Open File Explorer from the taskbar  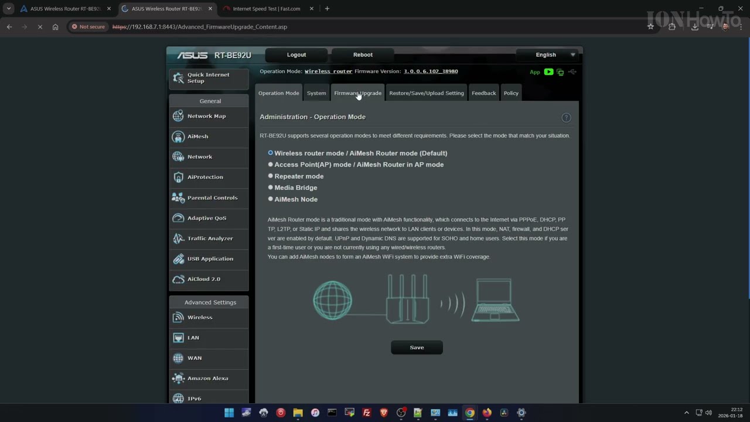[x=298, y=413]
